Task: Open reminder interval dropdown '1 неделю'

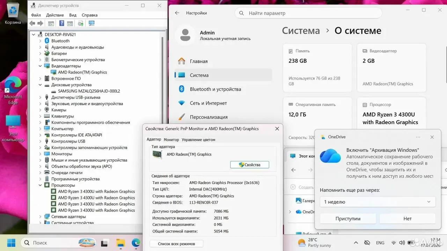Action: (378, 202)
